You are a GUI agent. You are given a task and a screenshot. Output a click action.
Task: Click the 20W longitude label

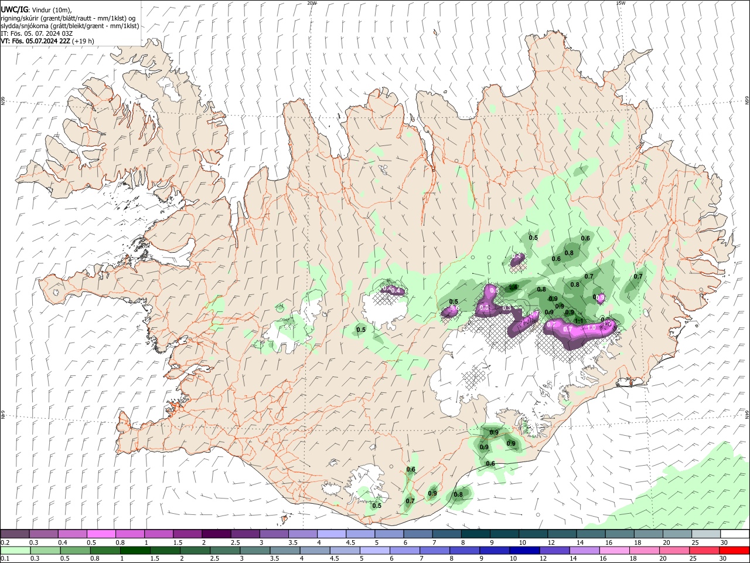tap(312, 3)
